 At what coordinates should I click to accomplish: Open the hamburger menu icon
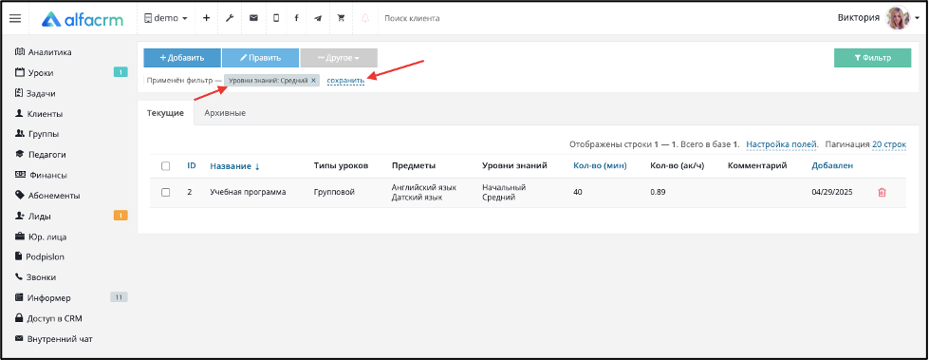15,18
